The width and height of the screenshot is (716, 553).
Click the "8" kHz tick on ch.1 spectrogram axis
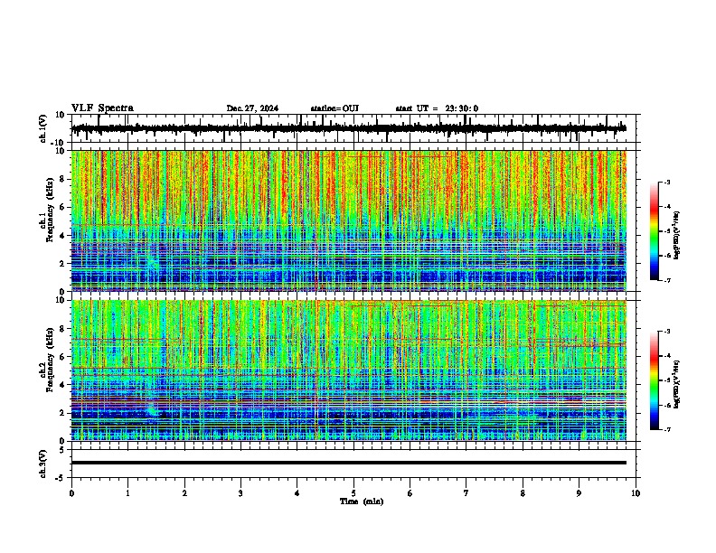62,179
